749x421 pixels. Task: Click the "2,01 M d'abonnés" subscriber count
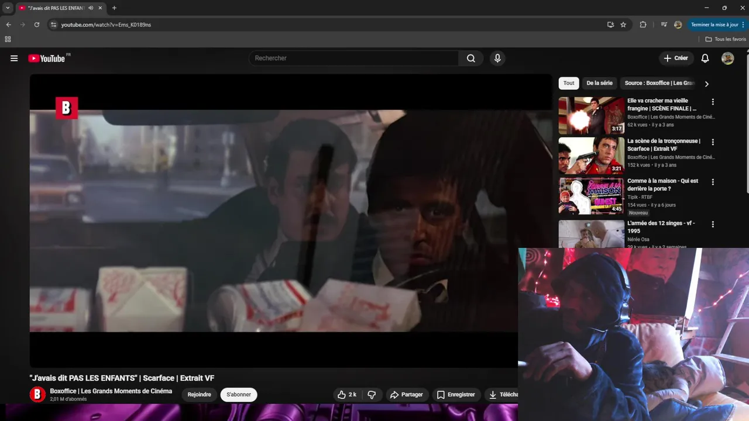tap(68, 399)
